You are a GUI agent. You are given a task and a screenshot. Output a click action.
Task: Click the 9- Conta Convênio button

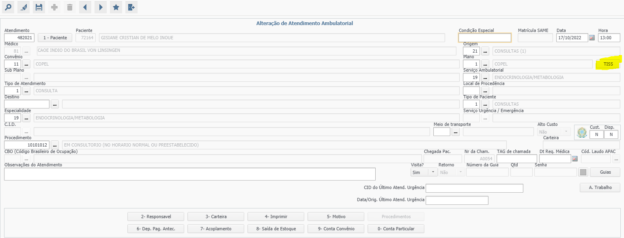click(335, 229)
